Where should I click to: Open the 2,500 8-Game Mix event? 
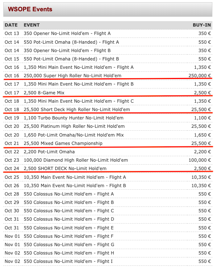tap(44, 92)
